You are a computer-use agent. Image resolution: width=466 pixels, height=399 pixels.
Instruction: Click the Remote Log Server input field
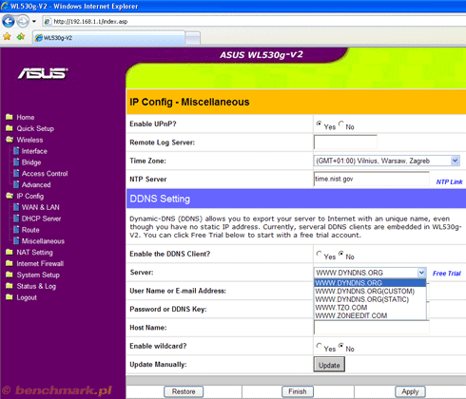tap(345, 142)
